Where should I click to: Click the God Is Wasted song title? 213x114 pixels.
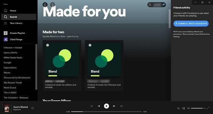(20, 107)
